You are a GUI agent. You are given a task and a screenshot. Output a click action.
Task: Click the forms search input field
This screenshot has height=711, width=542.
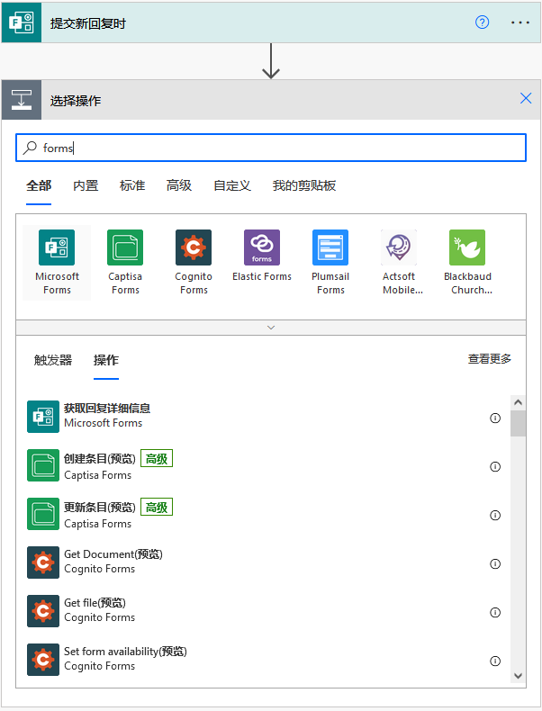coord(271,148)
